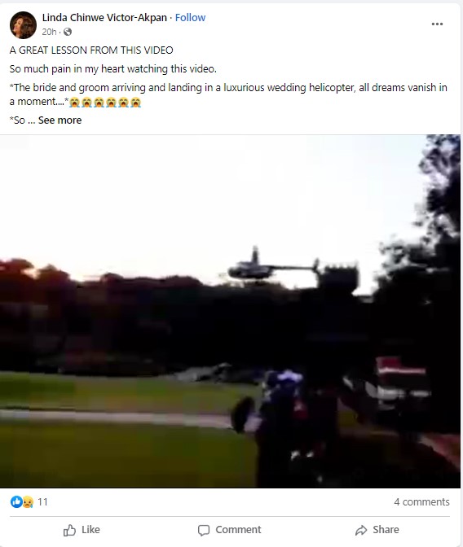Click the Comment button label

click(238, 530)
